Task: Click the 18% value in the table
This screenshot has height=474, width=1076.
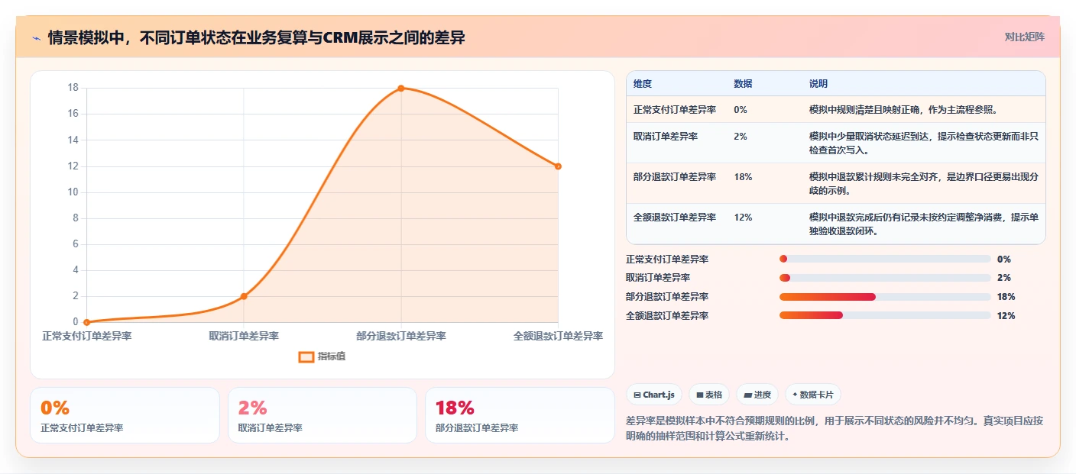Action: point(743,177)
